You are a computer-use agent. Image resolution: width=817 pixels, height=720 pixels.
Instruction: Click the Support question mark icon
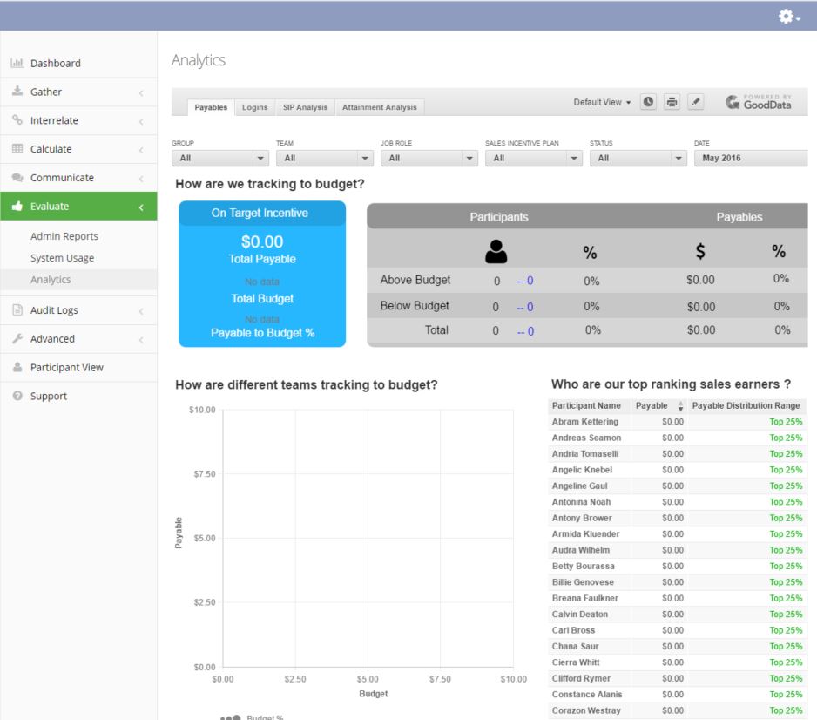pyautogui.click(x=17, y=396)
